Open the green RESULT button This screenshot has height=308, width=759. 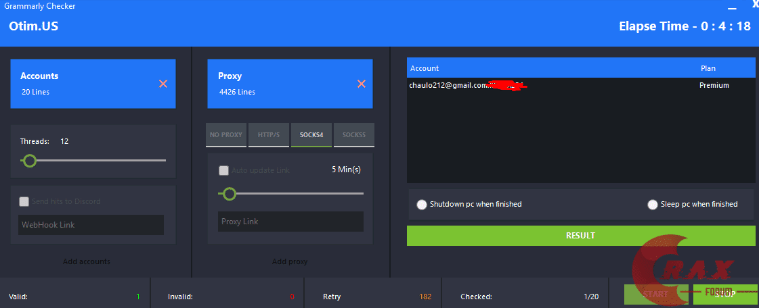[x=581, y=236]
